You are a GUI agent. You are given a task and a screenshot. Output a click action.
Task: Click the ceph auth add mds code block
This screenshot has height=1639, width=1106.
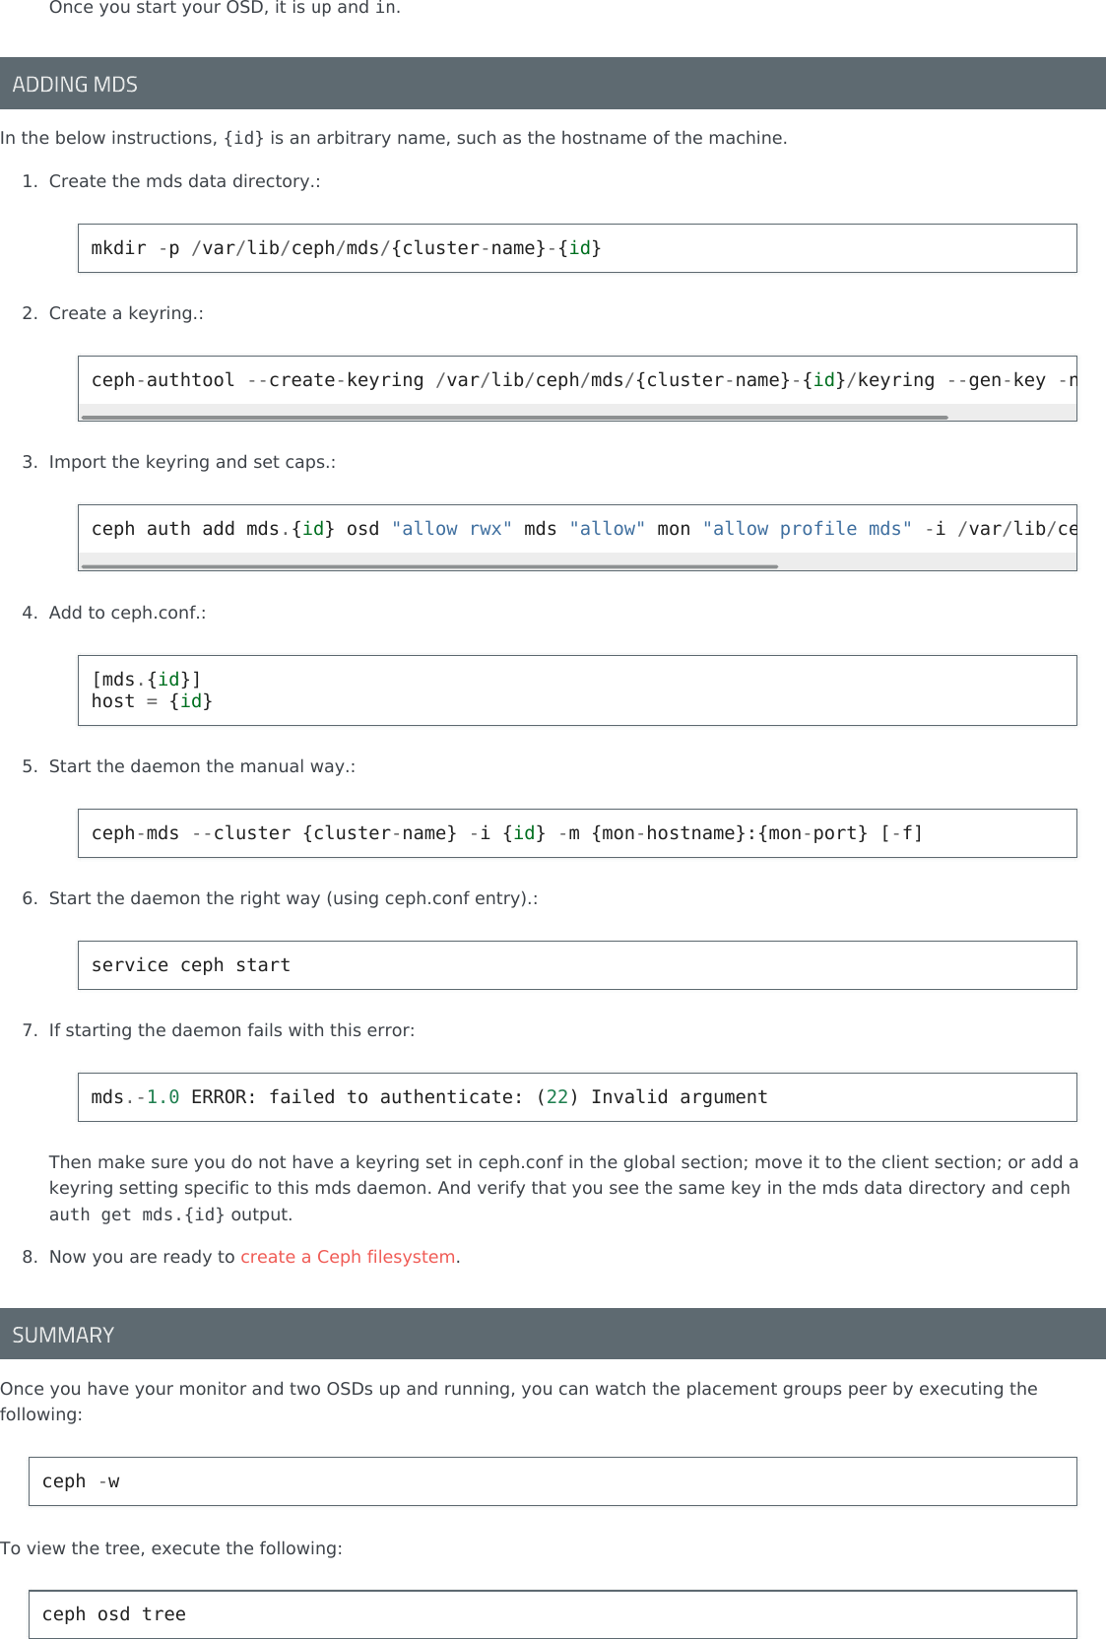576,530
